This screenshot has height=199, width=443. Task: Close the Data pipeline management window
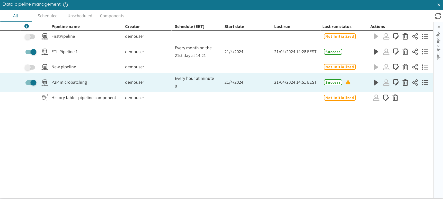[439, 5]
